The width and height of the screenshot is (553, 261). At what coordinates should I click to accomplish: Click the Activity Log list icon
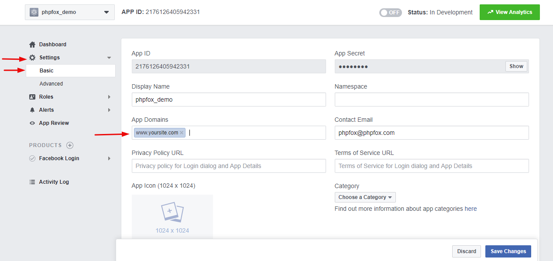click(x=32, y=182)
